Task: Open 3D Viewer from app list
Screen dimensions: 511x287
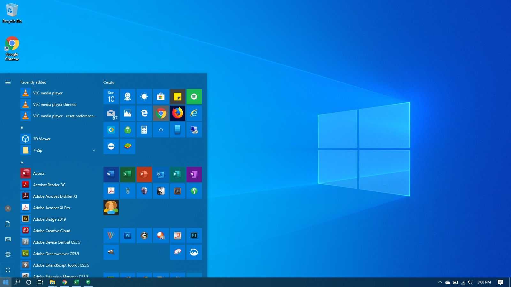Action: (x=59, y=139)
